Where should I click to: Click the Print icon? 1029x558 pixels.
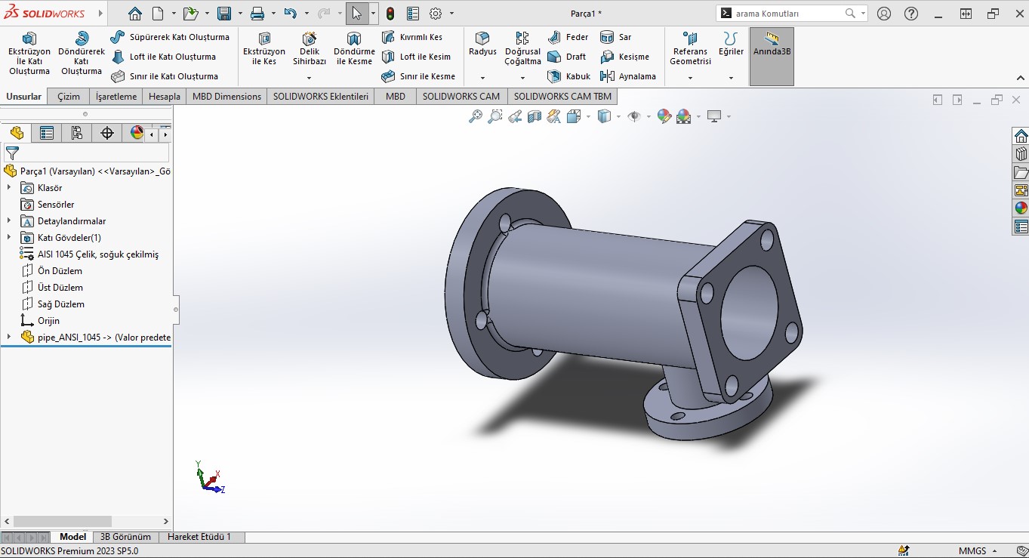[x=257, y=14]
